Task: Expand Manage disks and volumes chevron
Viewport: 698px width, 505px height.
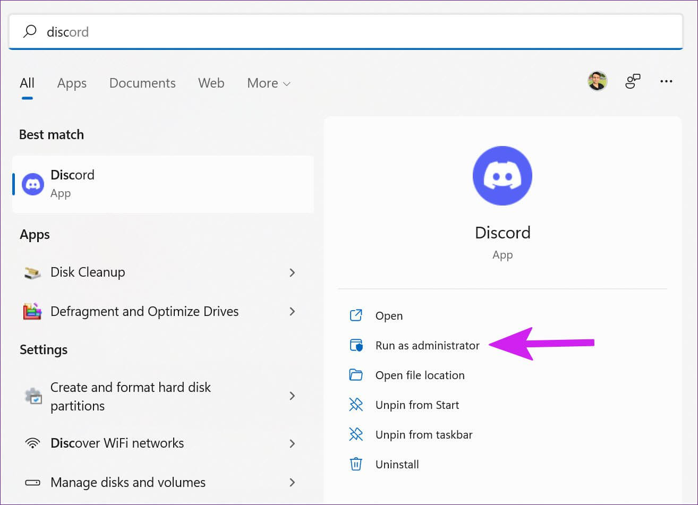Action: [292, 483]
